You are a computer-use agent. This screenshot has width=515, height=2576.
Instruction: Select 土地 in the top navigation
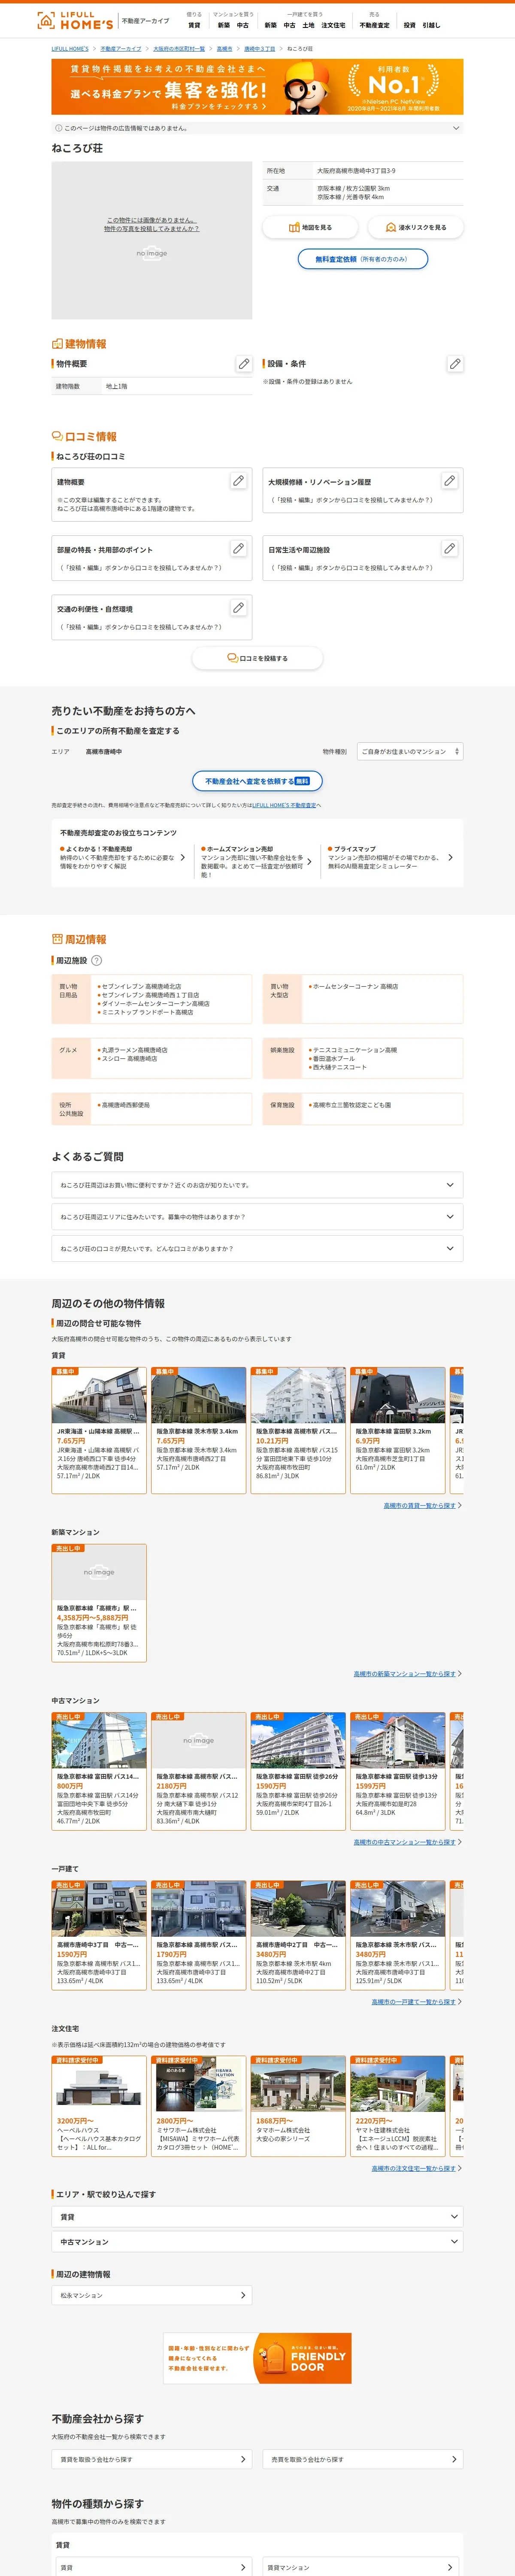click(308, 25)
